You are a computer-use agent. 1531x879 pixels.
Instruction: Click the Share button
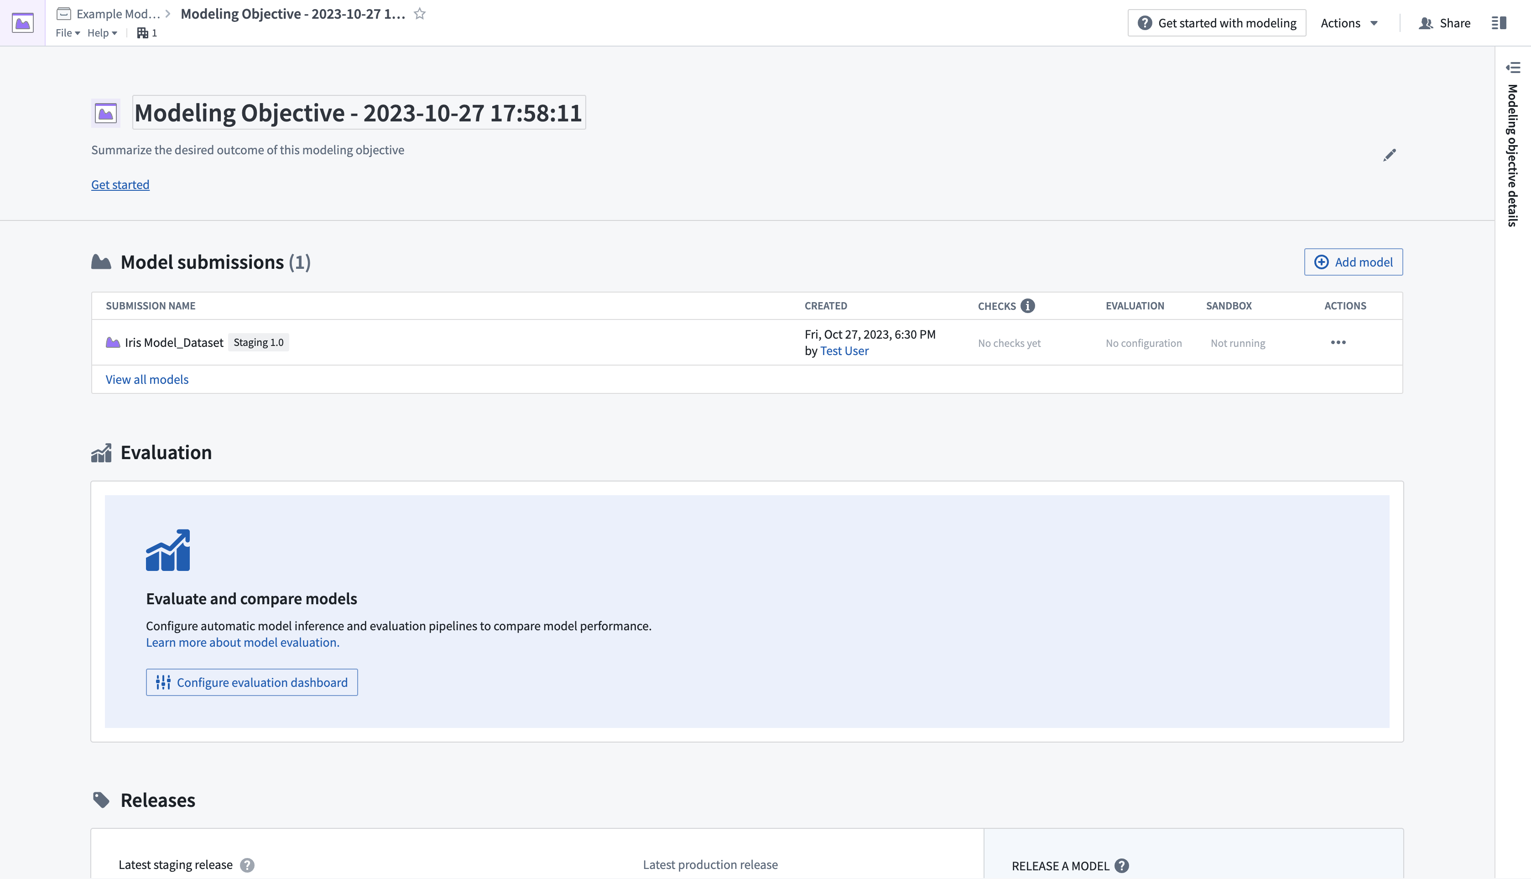[1446, 22]
